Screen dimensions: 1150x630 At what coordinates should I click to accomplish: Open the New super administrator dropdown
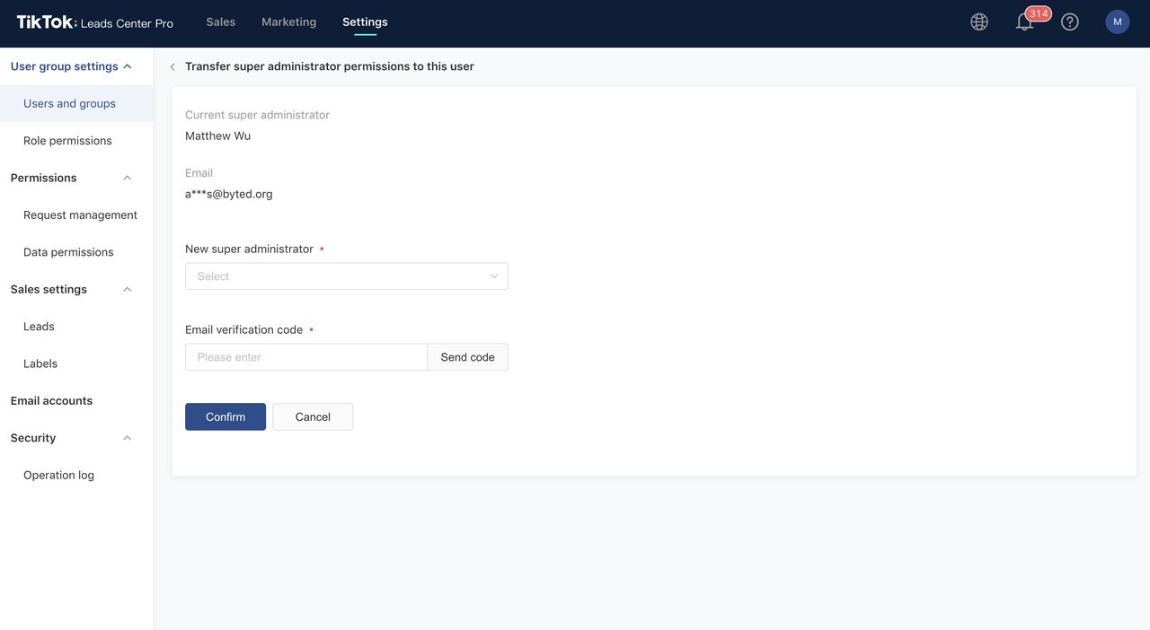346,276
